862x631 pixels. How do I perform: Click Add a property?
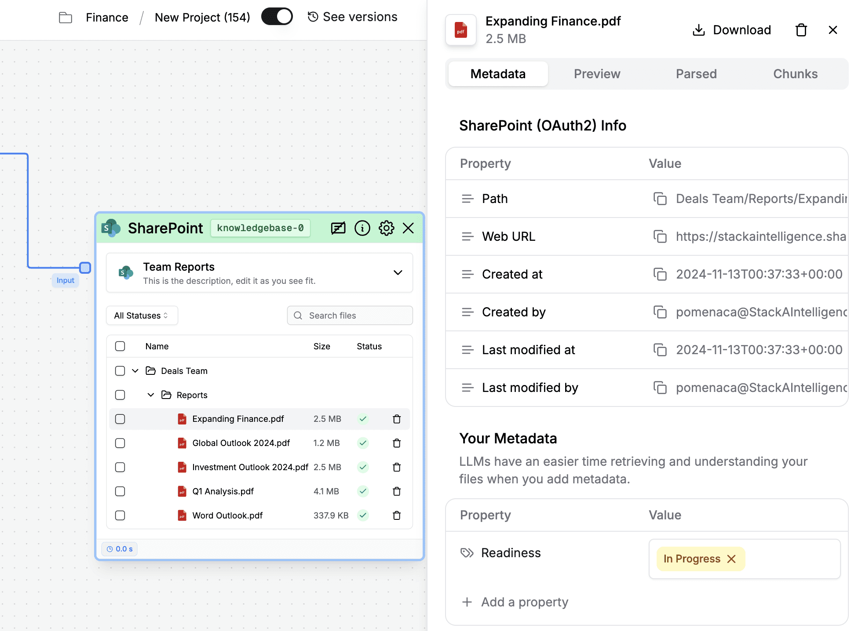pyautogui.click(x=515, y=602)
